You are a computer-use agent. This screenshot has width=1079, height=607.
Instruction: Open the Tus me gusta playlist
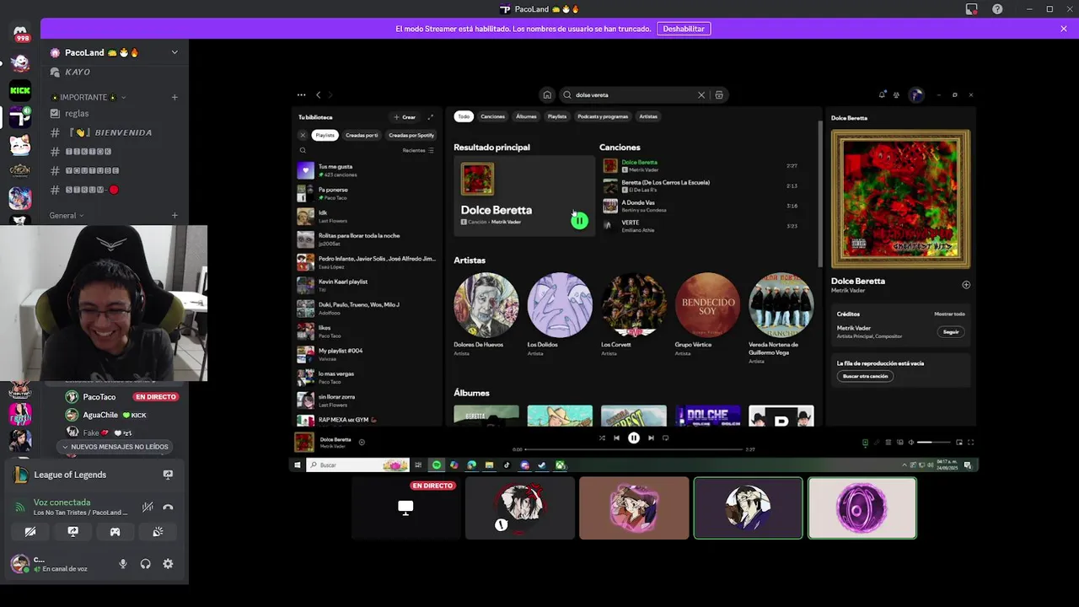pyautogui.click(x=368, y=170)
